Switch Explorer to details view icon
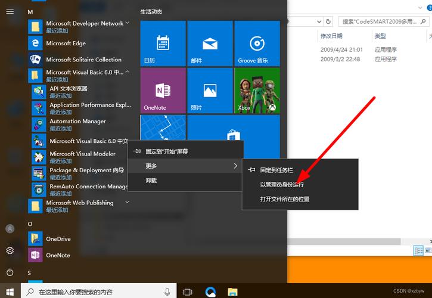 click(418, 250)
